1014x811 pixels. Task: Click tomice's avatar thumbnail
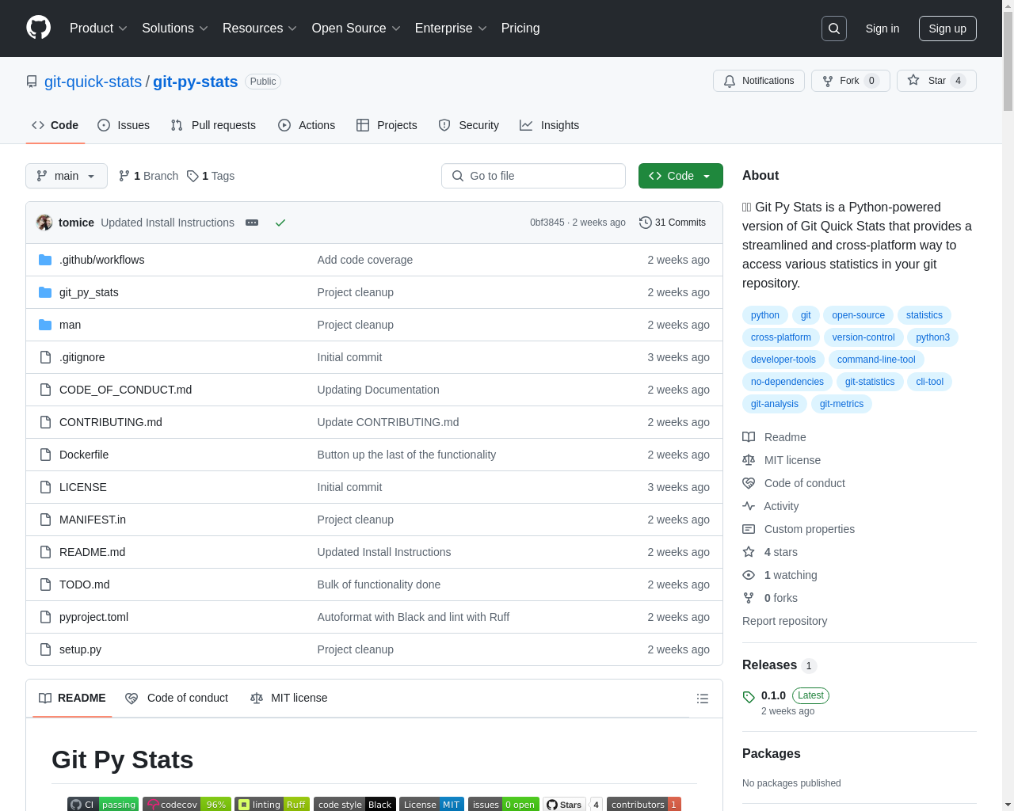point(44,223)
